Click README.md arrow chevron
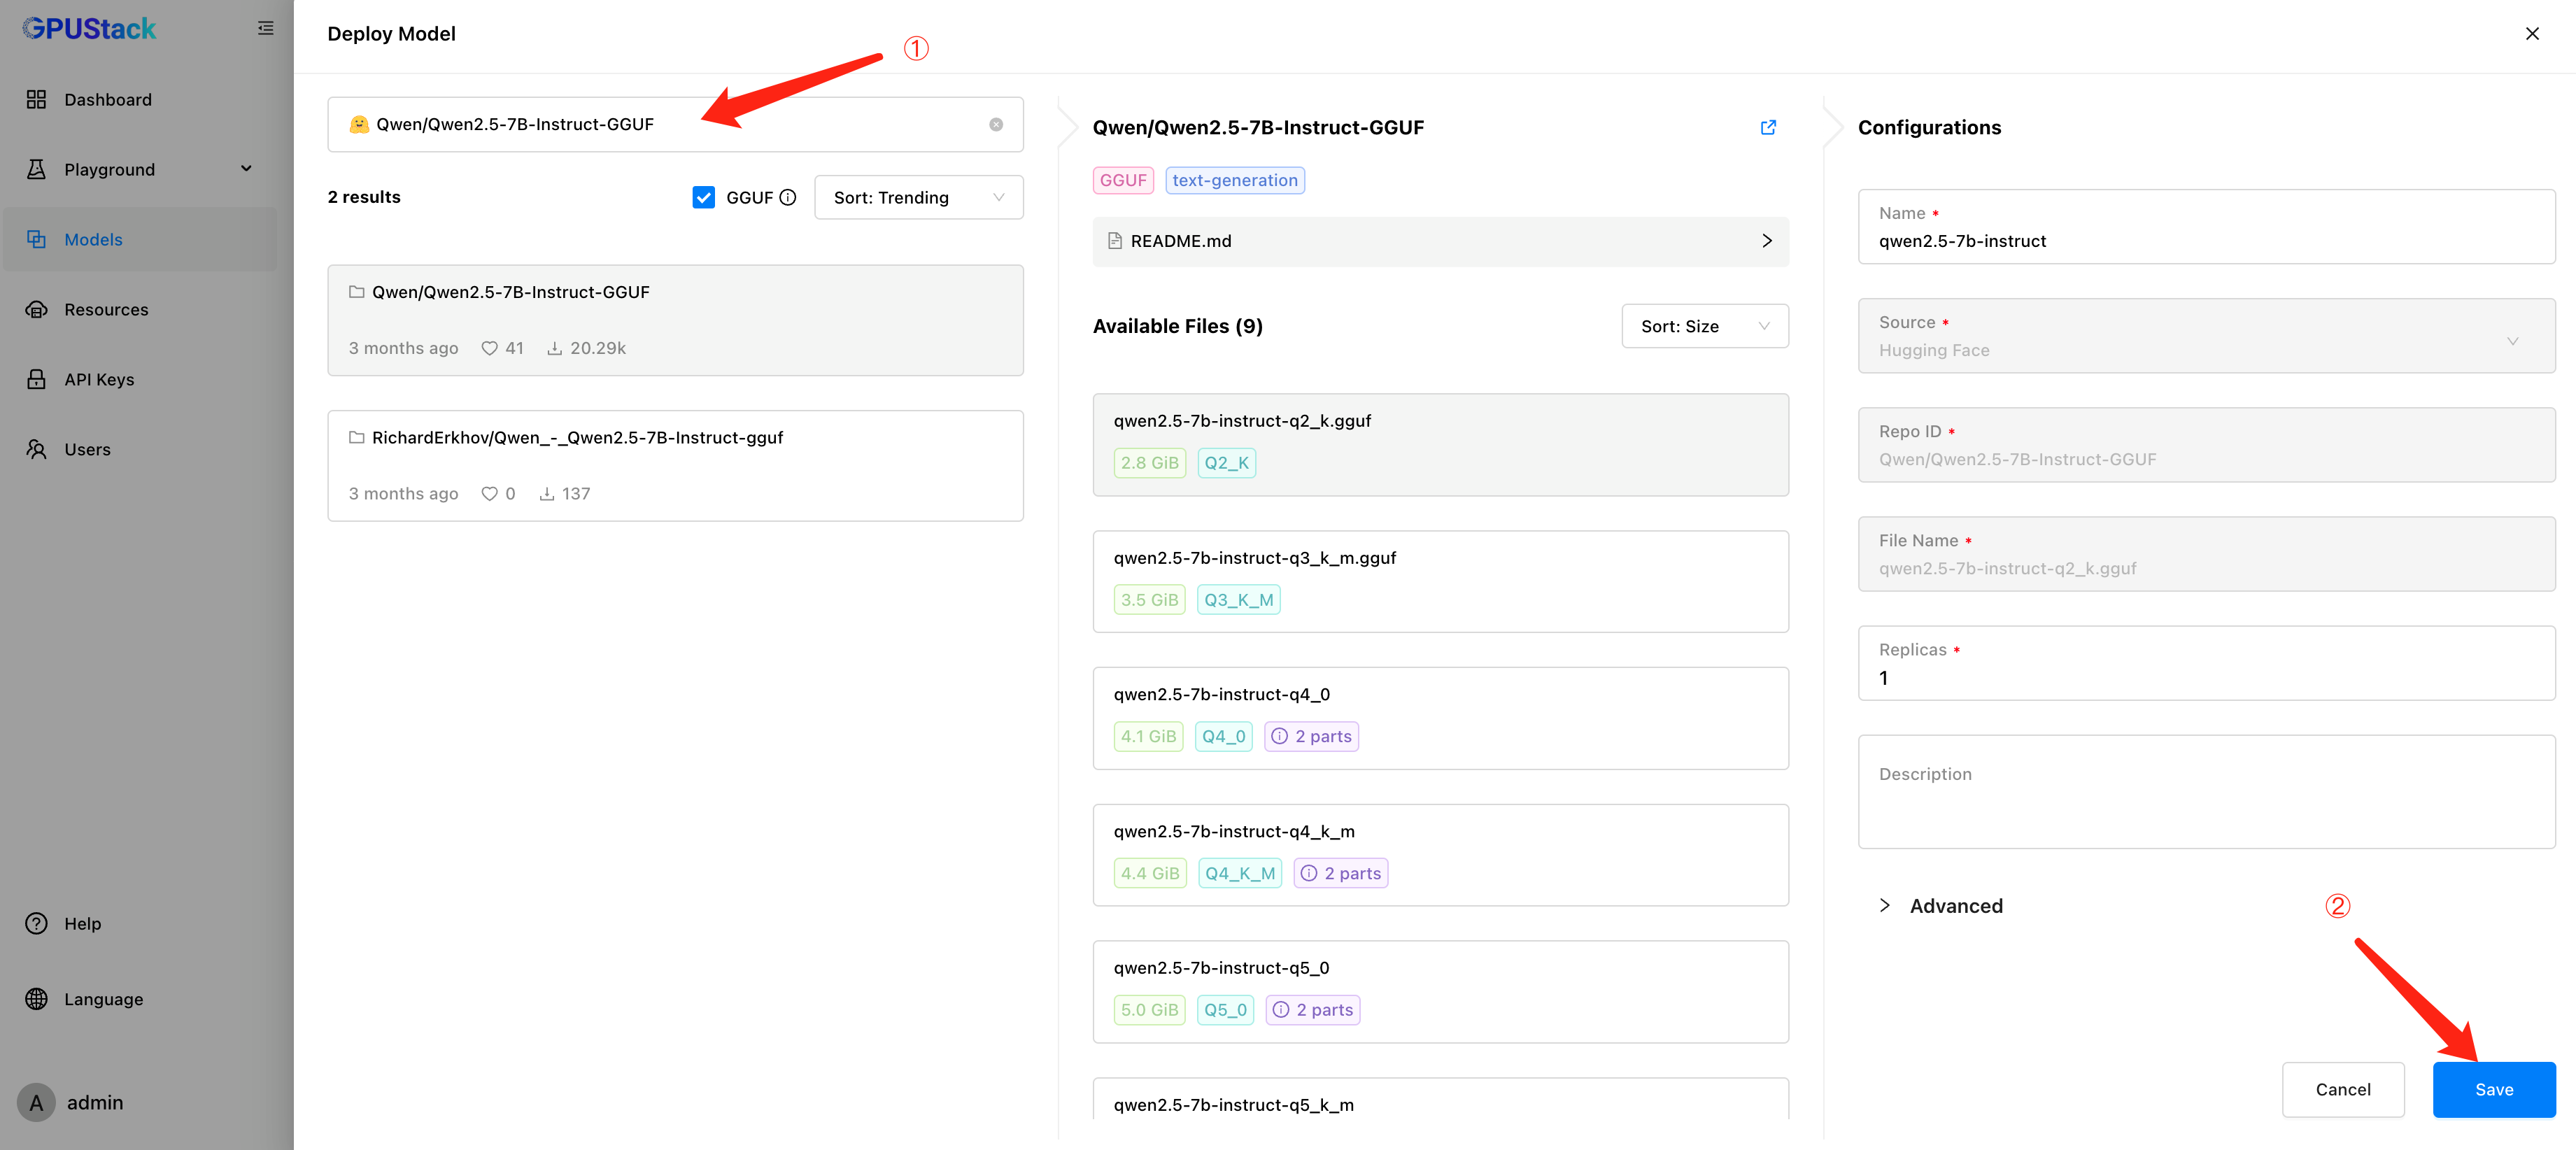2576x1150 pixels. pyautogui.click(x=1766, y=241)
